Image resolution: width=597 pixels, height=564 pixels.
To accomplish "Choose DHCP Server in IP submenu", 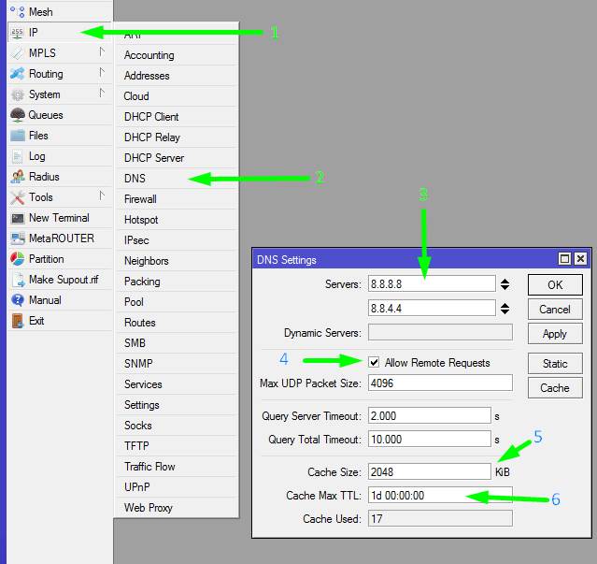I will point(154,158).
